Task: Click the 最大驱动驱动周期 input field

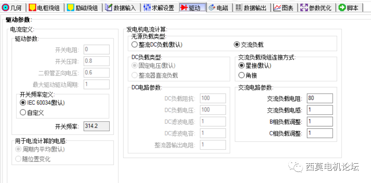Action: point(96,84)
